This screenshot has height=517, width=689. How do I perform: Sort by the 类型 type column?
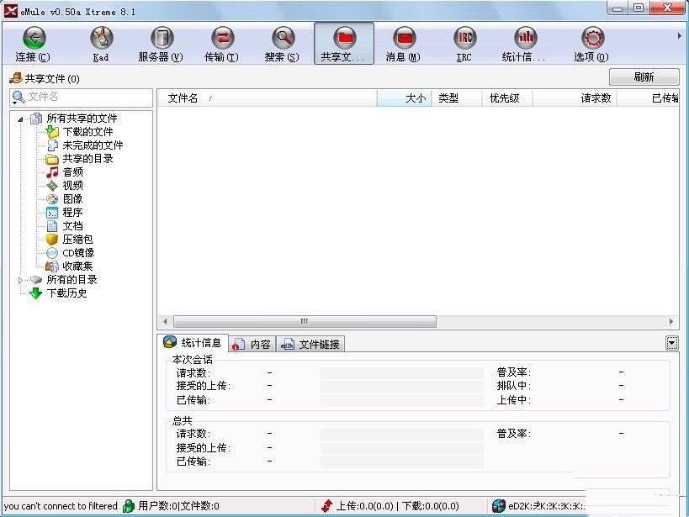pyautogui.click(x=457, y=98)
